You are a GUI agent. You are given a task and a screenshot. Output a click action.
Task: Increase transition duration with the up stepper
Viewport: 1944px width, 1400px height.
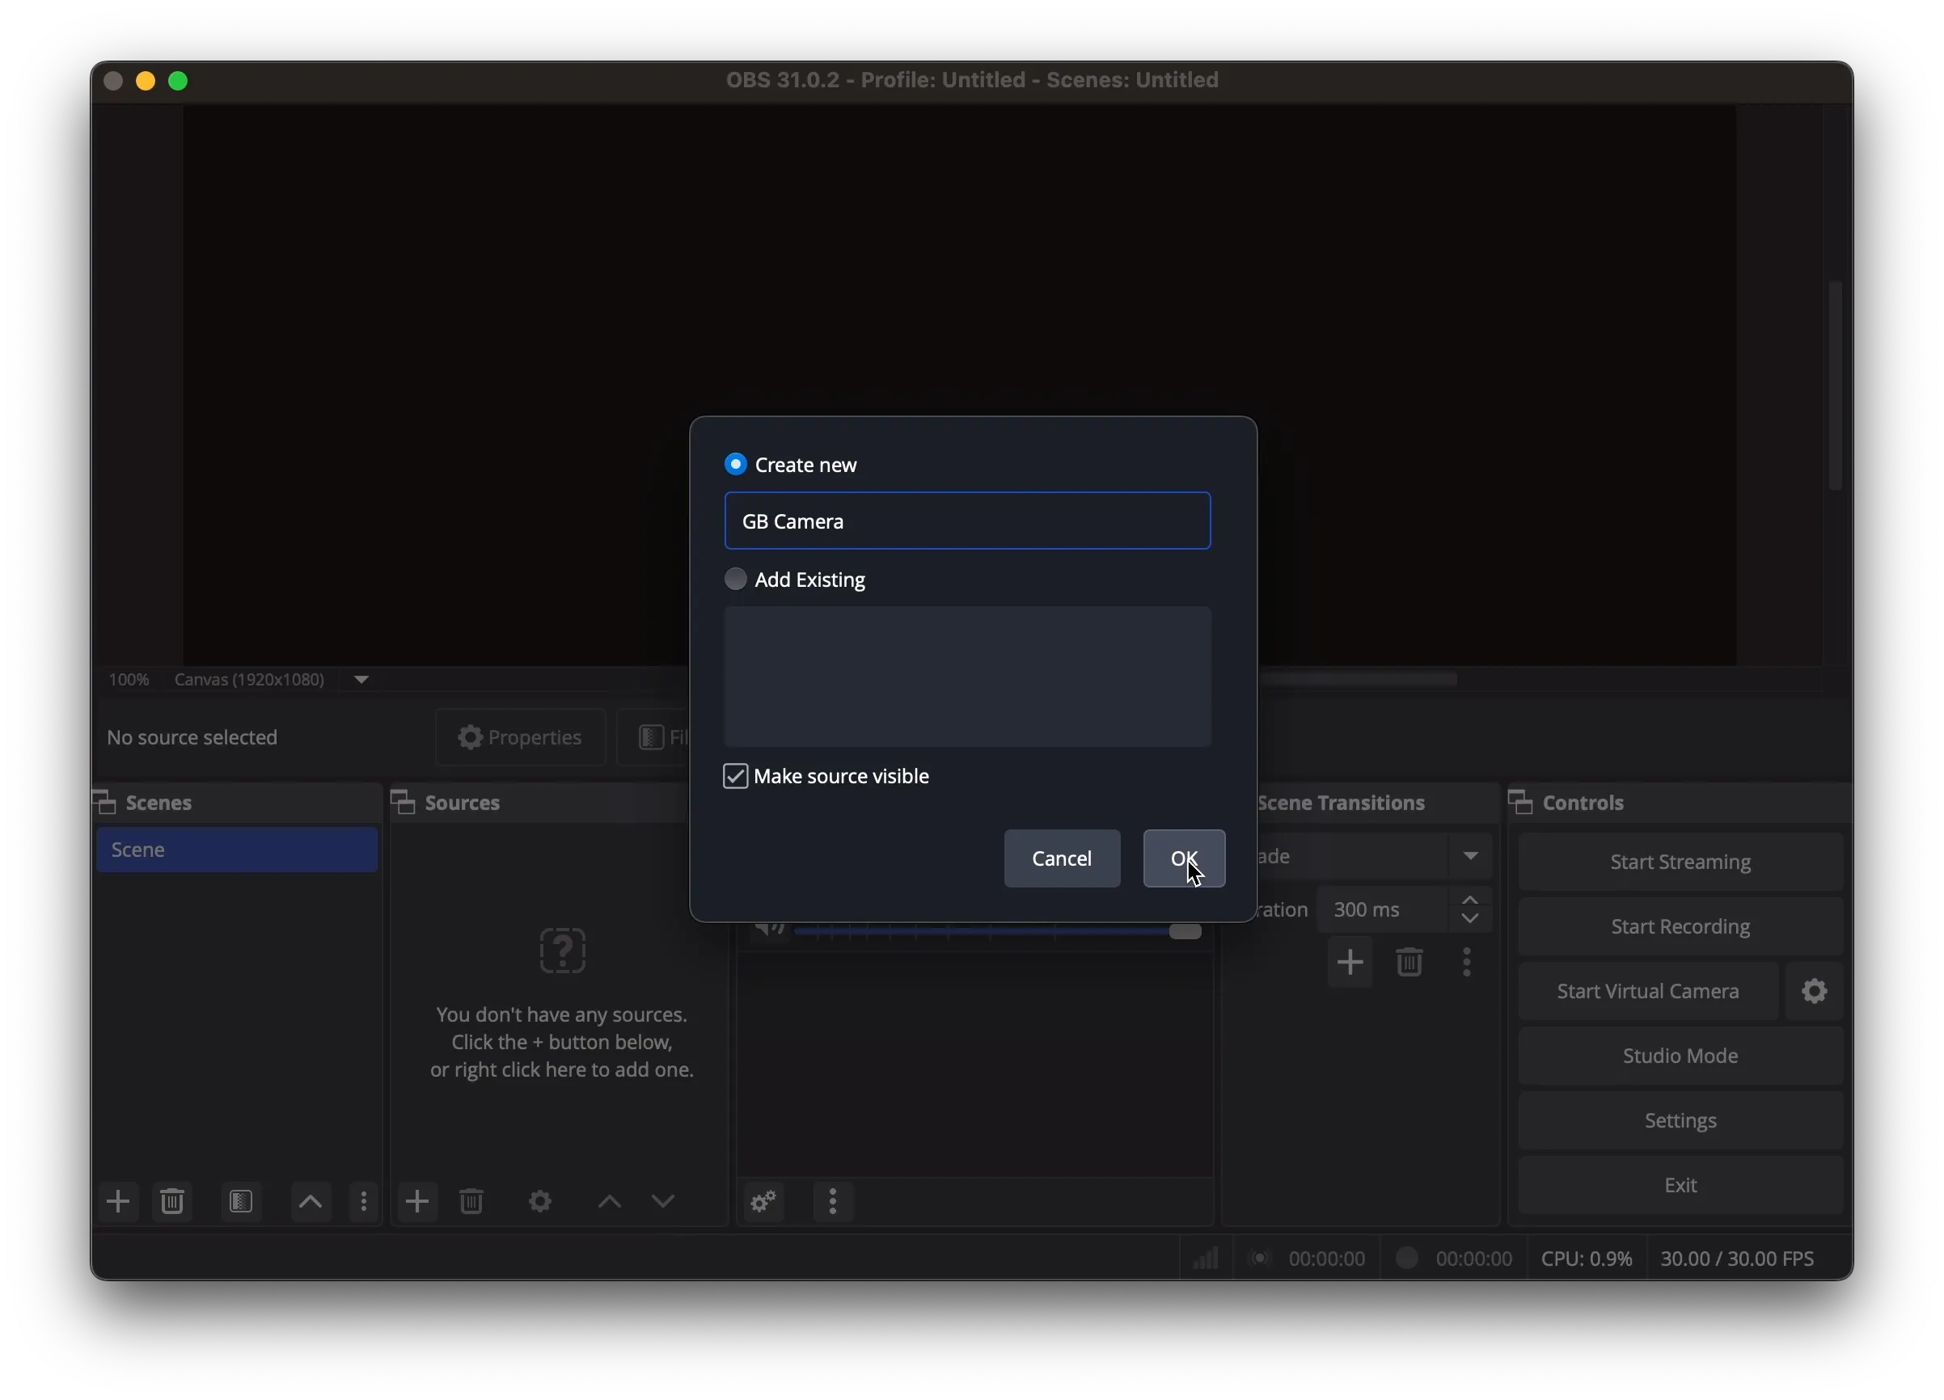[x=1471, y=900]
